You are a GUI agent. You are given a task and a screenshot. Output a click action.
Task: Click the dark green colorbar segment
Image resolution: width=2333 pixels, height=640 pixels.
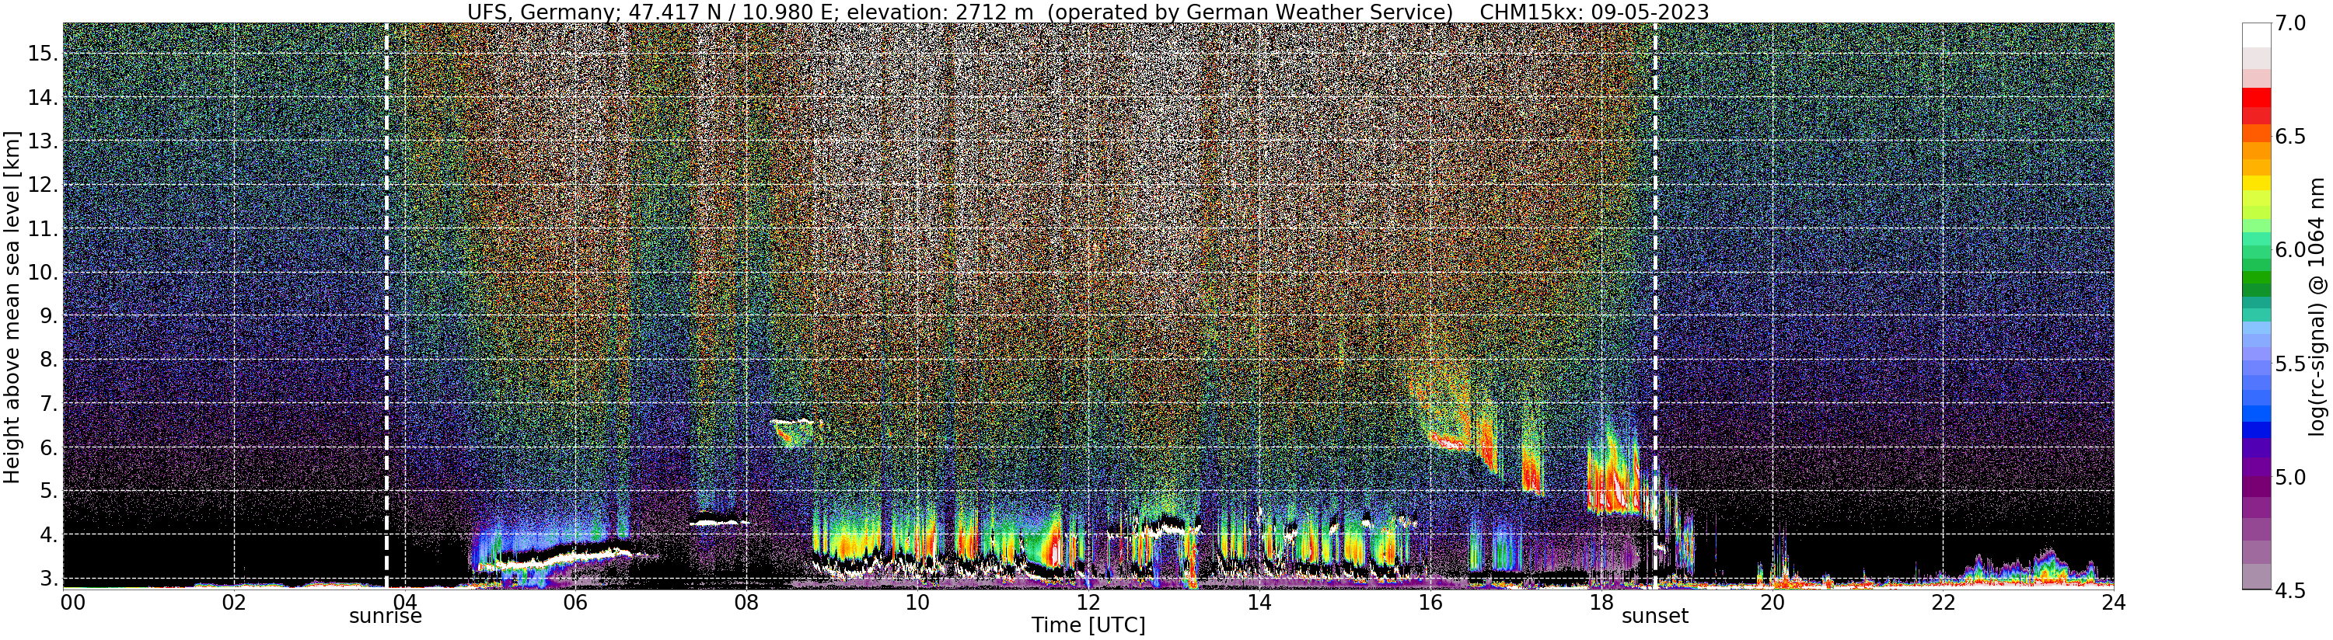(x=2256, y=289)
